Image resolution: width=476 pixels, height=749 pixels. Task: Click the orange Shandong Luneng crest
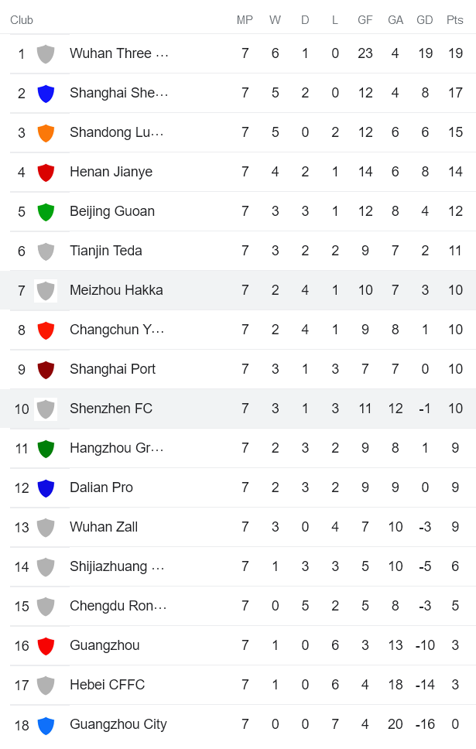pyautogui.click(x=46, y=132)
